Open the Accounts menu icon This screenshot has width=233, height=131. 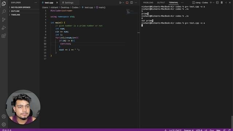4,116
